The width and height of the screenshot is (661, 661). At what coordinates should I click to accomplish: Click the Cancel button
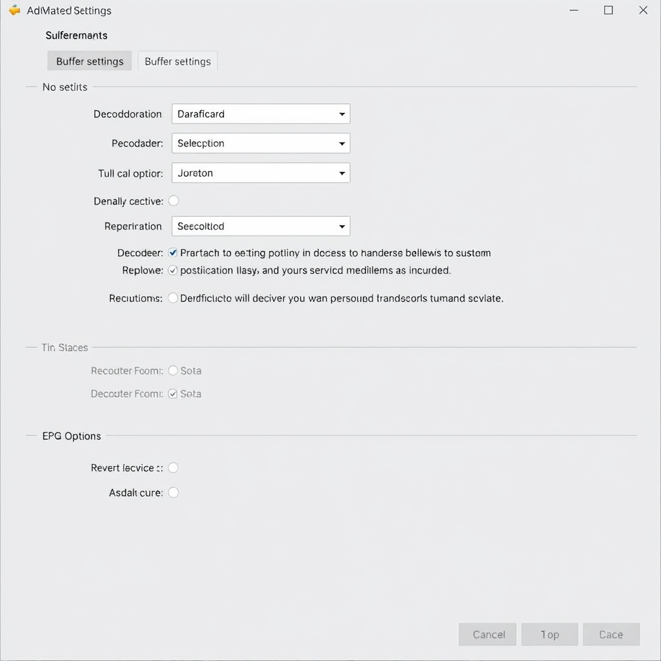487,634
